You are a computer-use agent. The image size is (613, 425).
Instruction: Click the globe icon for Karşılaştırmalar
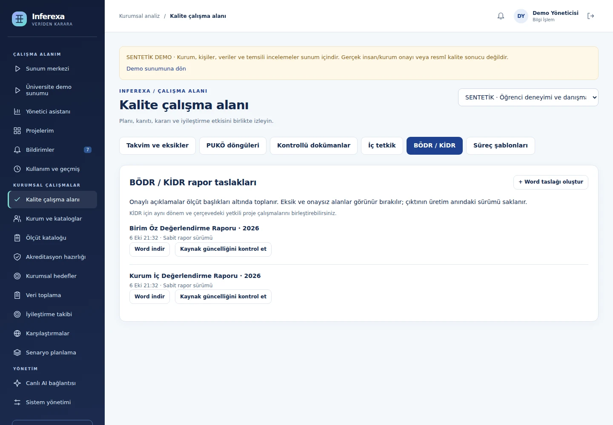[x=17, y=334]
